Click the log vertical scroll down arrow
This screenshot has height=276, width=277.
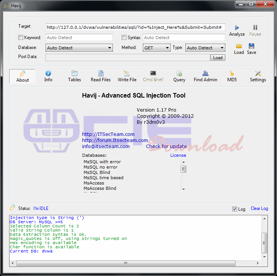(x=264, y=257)
